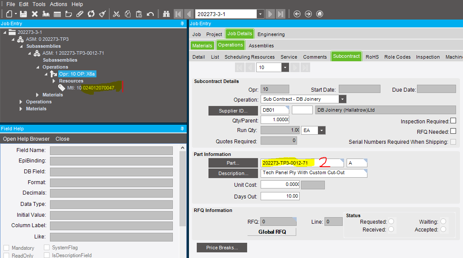The width and height of the screenshot is (463, 258).
Task: Click the Field Help scrollbar up arrow
Action: tap(182, 148)
